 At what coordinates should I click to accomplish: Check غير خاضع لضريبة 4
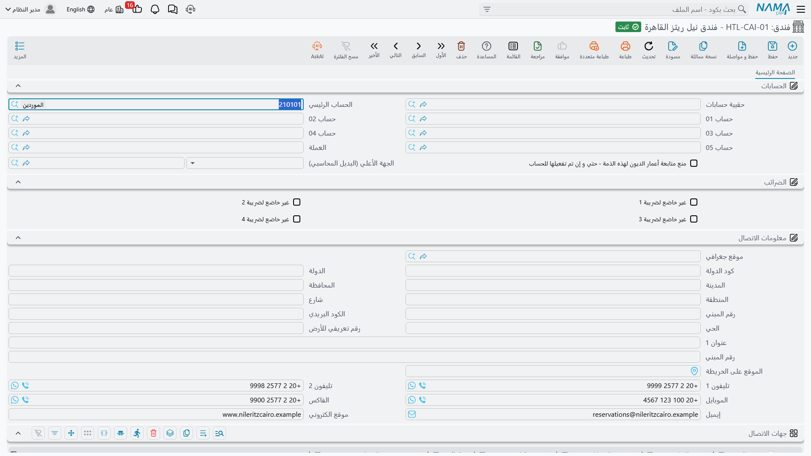pyautogui.click(x=297, y=219)
